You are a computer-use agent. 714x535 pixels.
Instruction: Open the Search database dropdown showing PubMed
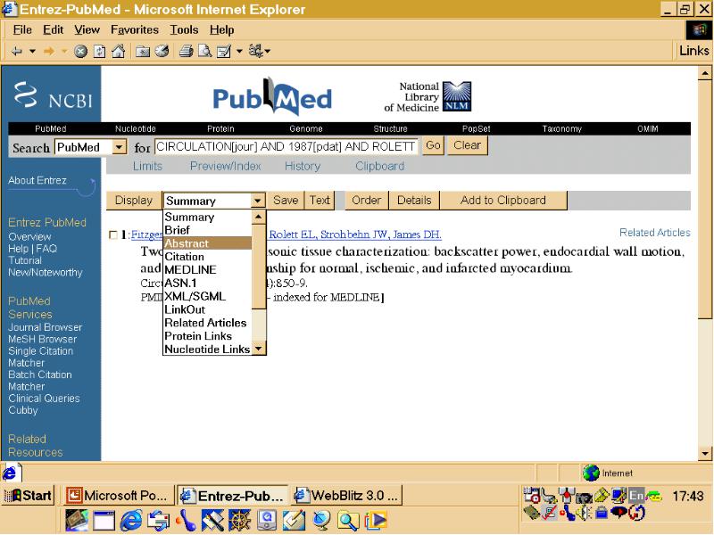(91, 147)
